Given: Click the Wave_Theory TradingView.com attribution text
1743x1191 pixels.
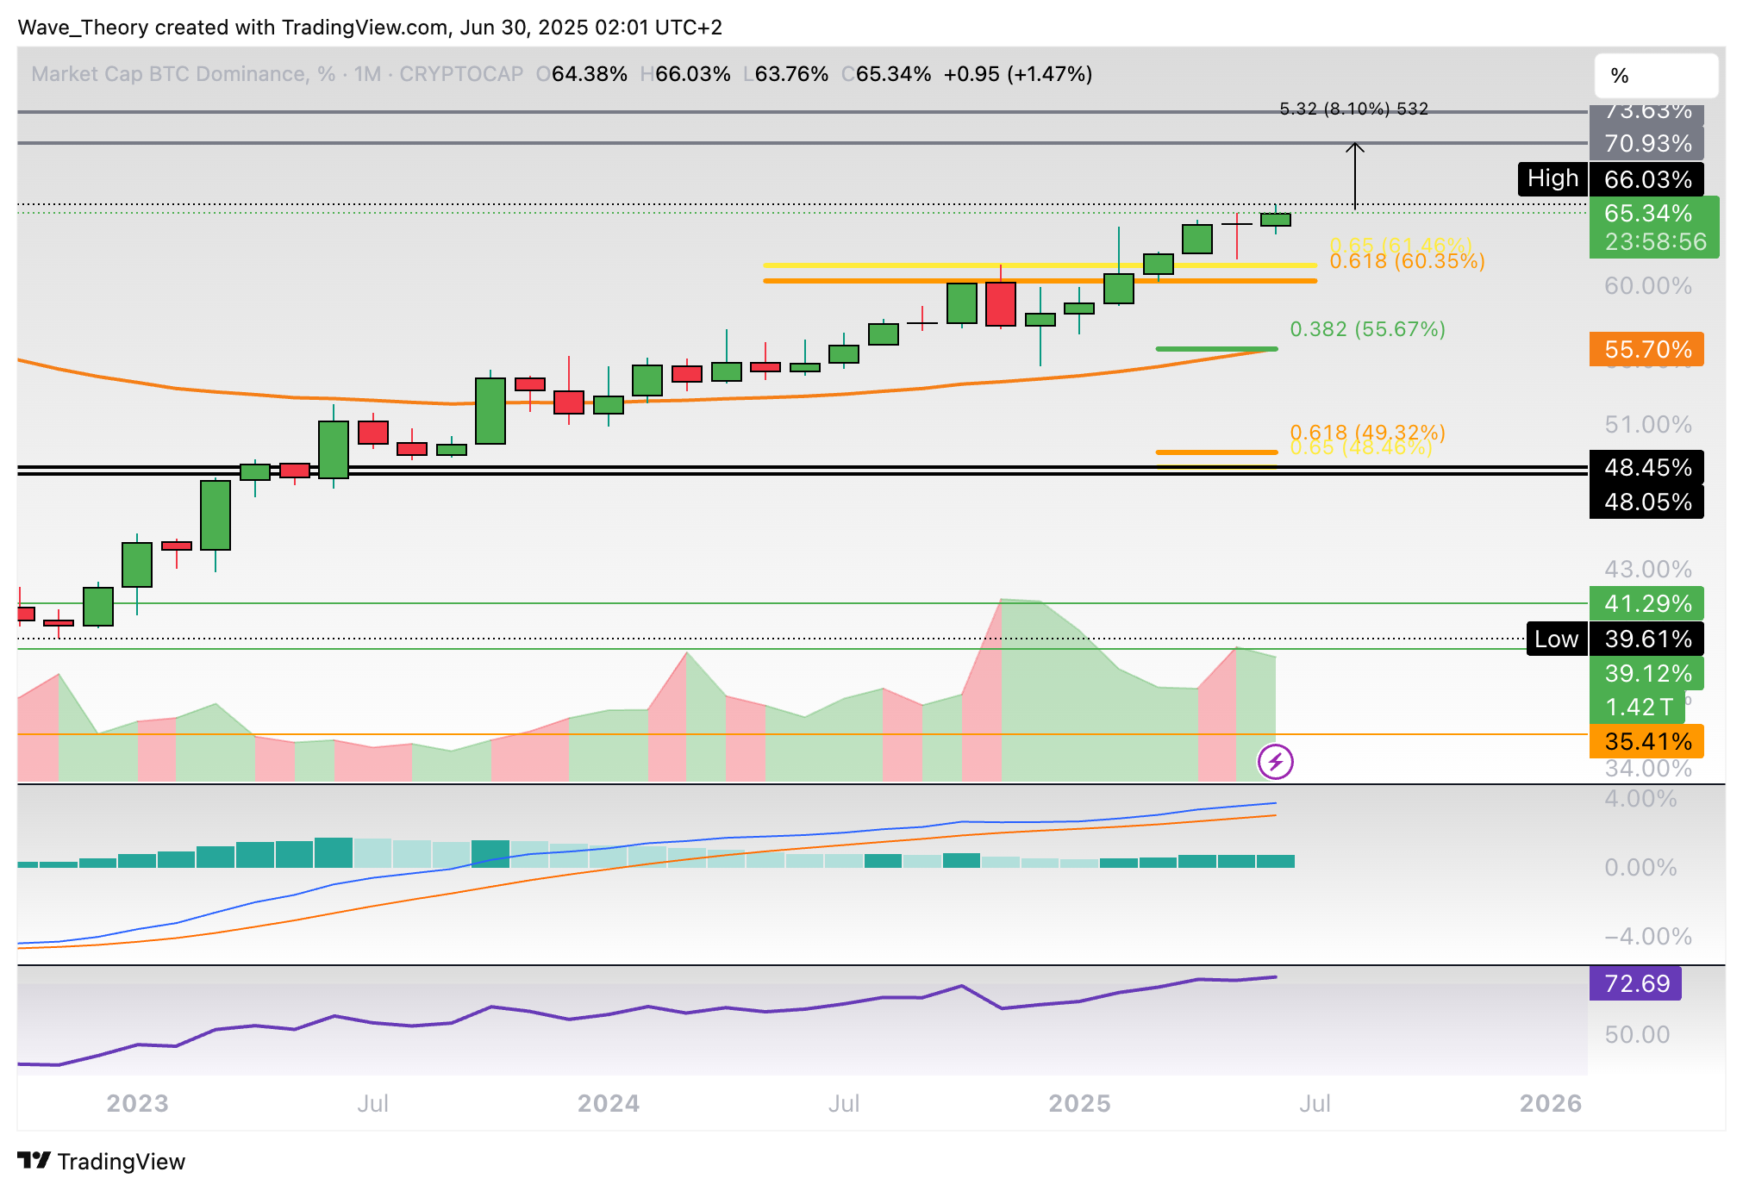Looking at the screenshot, I should click(x=370, y=28).
